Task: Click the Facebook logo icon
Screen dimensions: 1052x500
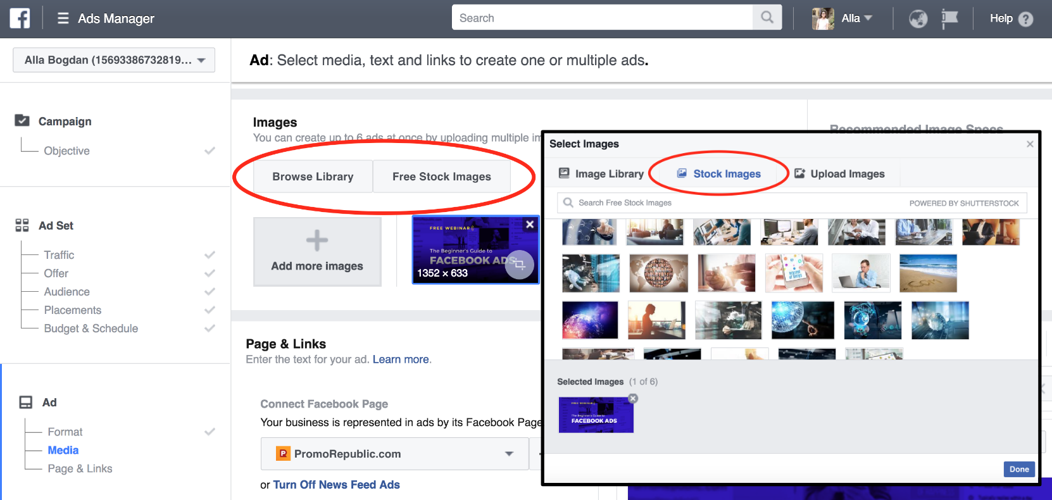Action: (x=20, y=18)
